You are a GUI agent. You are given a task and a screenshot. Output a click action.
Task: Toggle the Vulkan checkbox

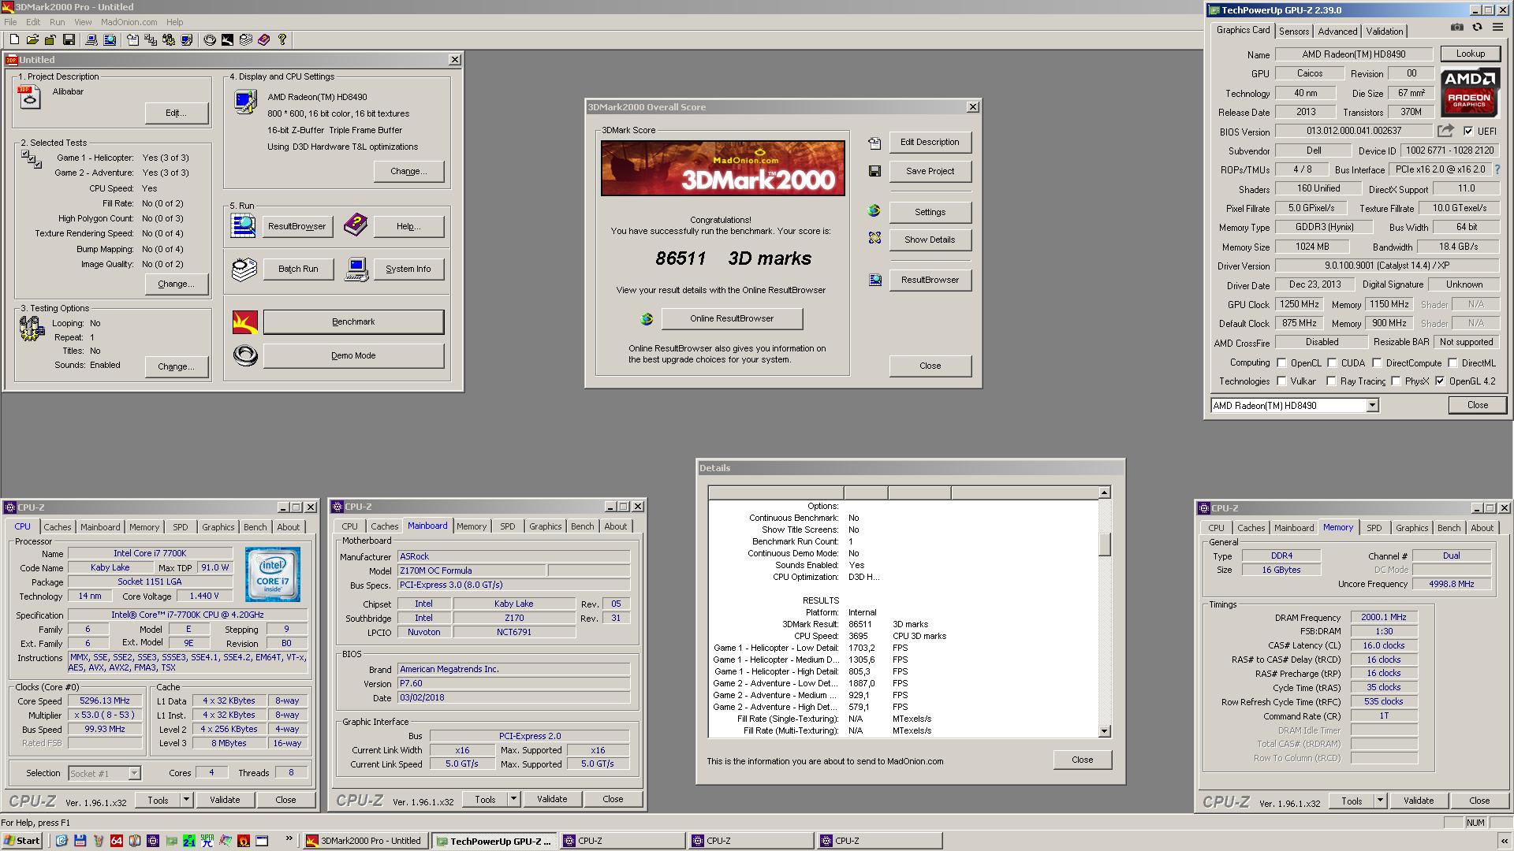click(1281, 381)
